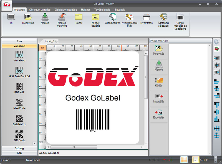Open Nyomtatóbeállítás printer settings
Screen dimensions: 222x164
[x=129, y=17]
